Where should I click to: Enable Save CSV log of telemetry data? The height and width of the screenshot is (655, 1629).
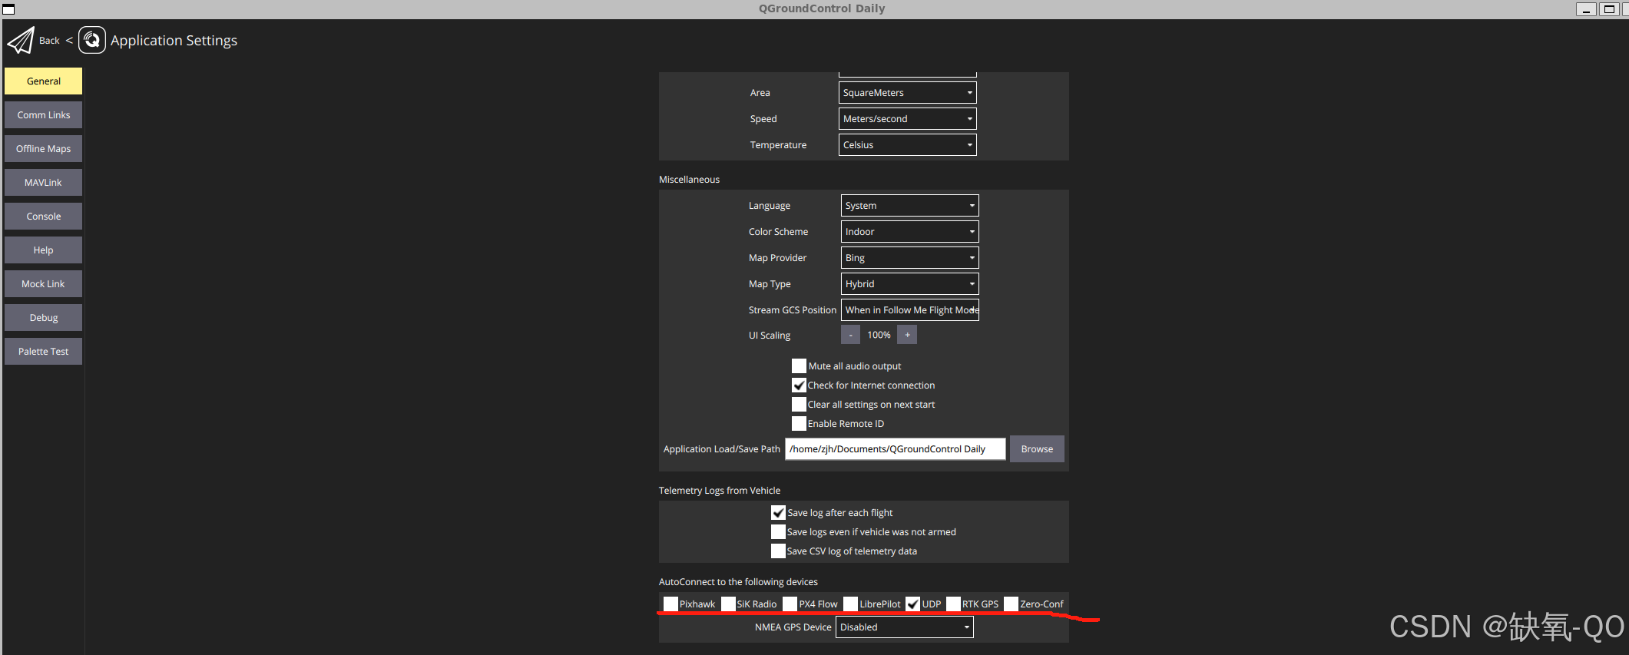point(778,551)
